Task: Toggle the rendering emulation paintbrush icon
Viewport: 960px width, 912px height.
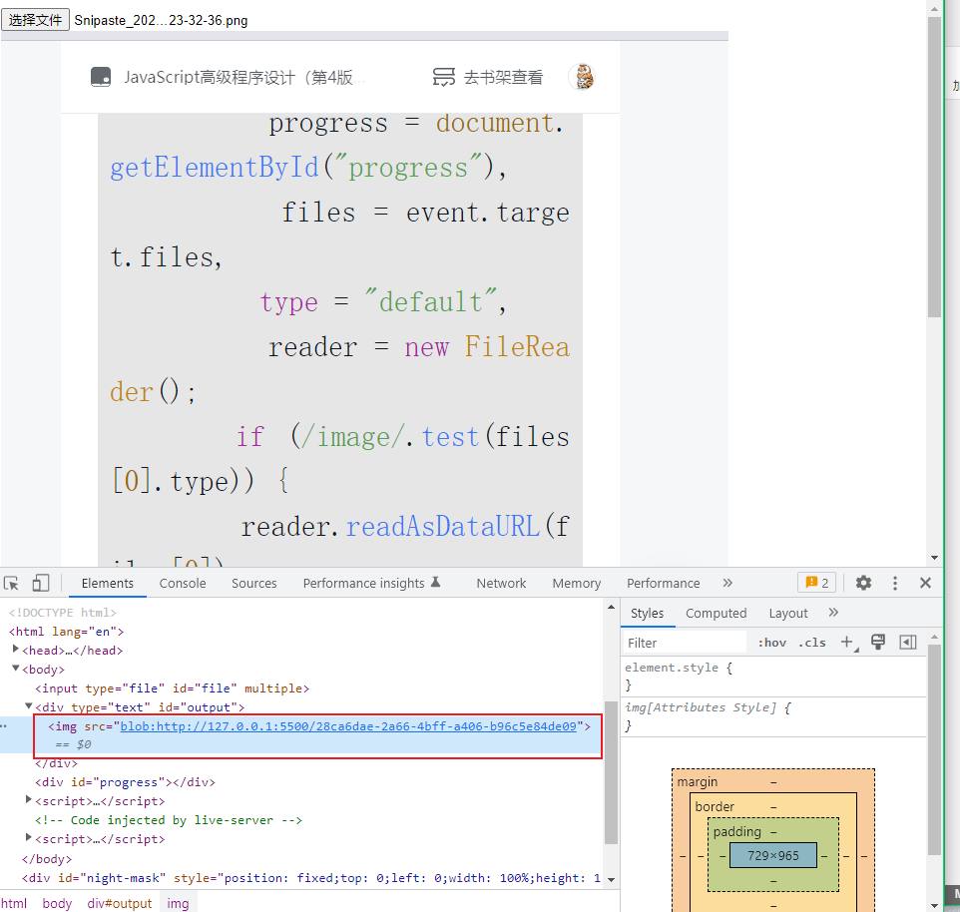Action: point(878,642)
